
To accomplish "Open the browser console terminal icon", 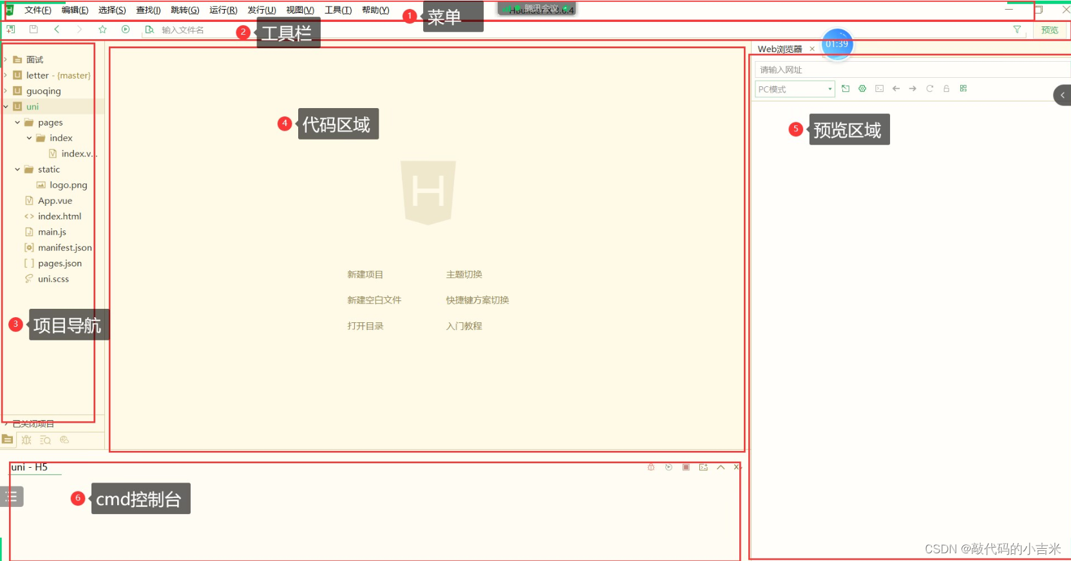I will click(x=879, y=89).
